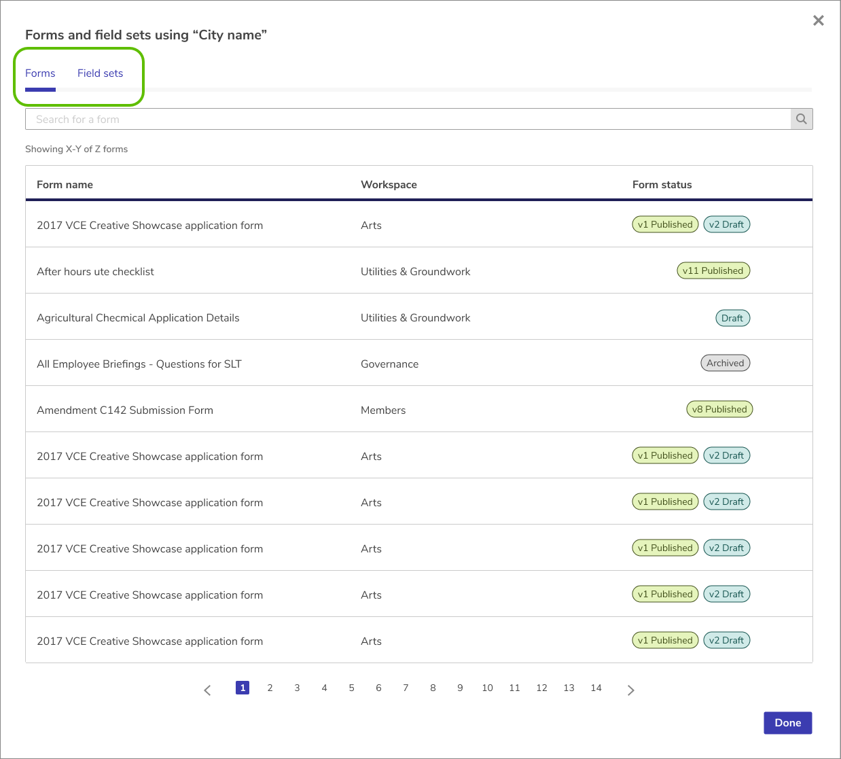Click the Done button
This screenshot has height=759, width=841.
click(x=788, y=723)
